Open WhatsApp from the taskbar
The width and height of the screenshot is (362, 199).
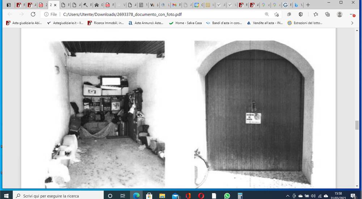coord(227,196)
